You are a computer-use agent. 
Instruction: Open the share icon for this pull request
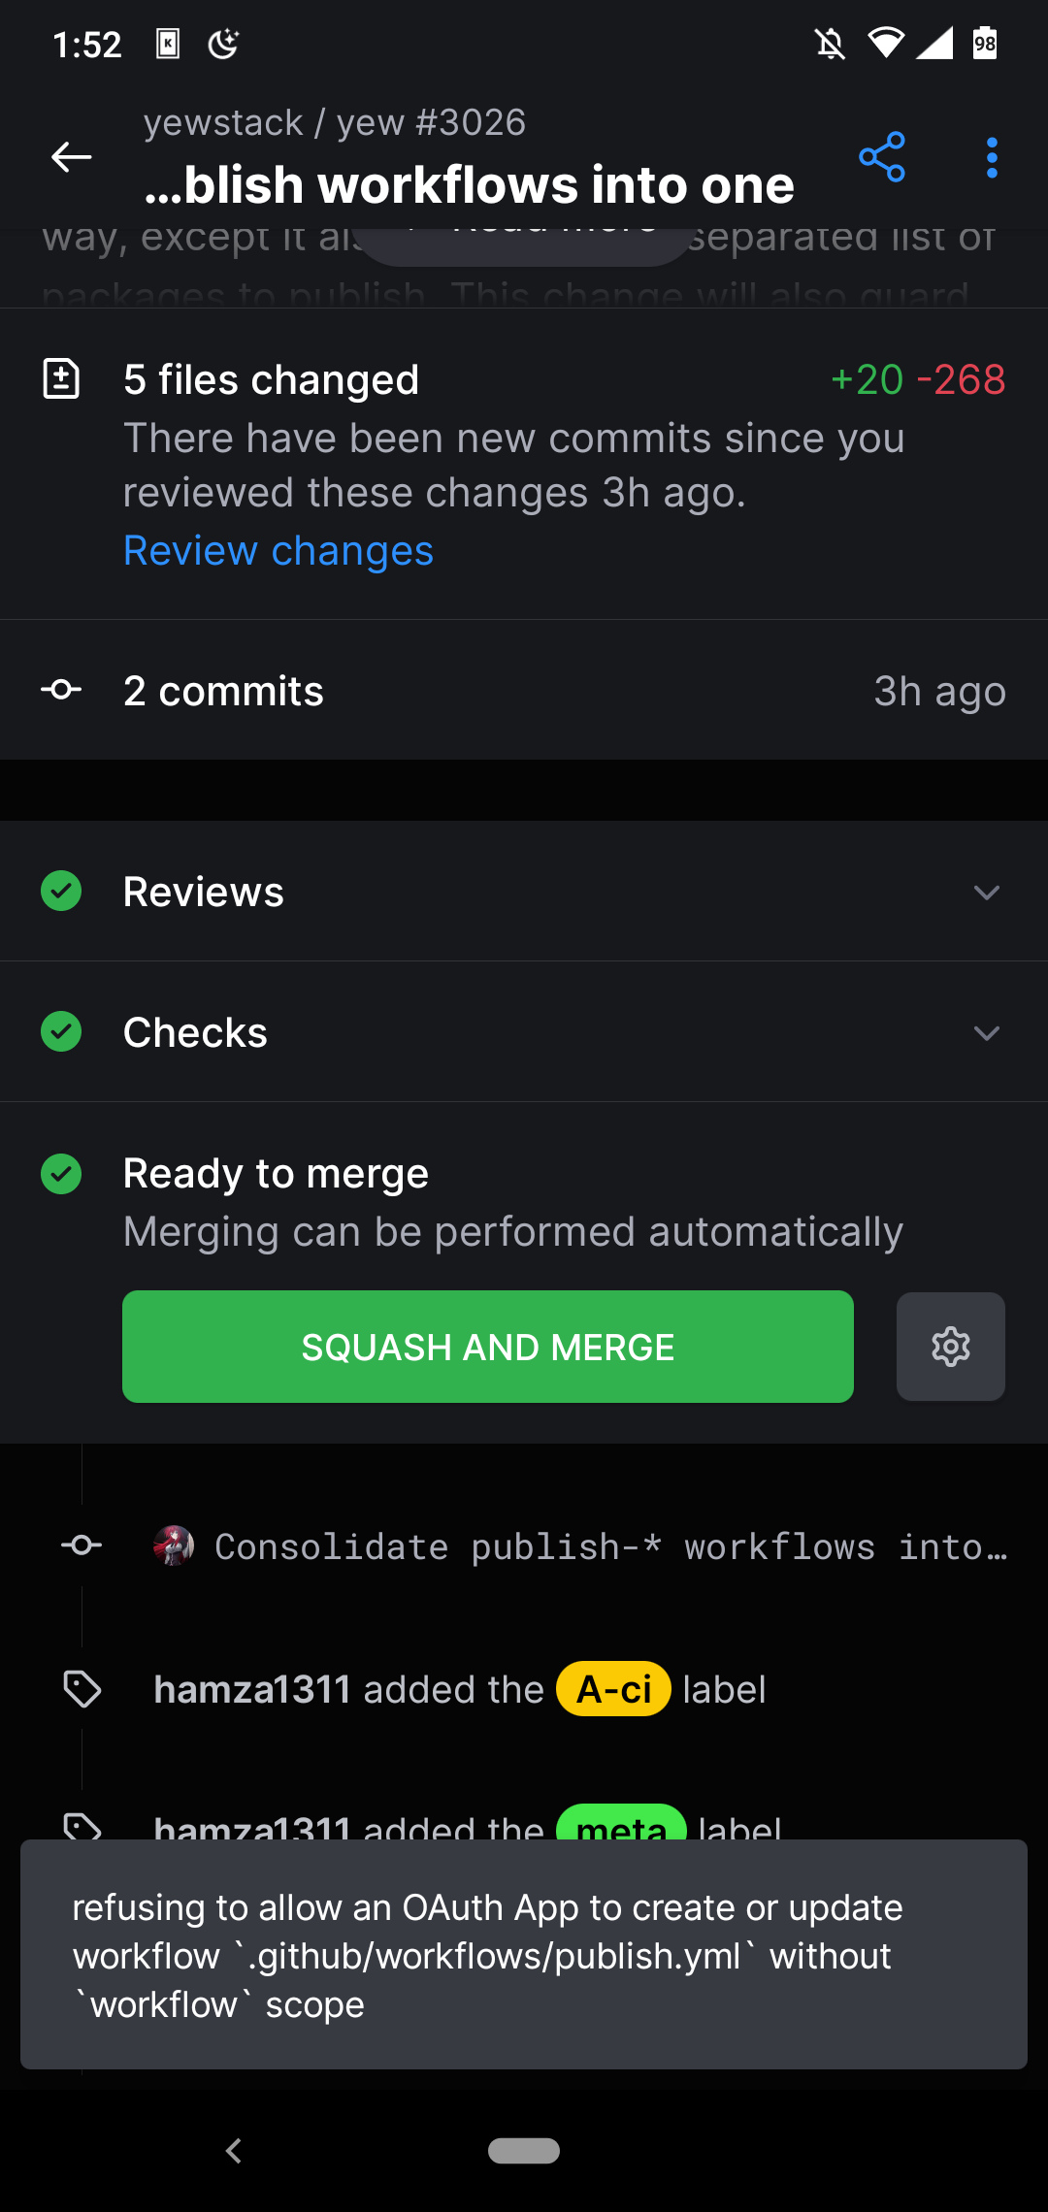(882, 156)
